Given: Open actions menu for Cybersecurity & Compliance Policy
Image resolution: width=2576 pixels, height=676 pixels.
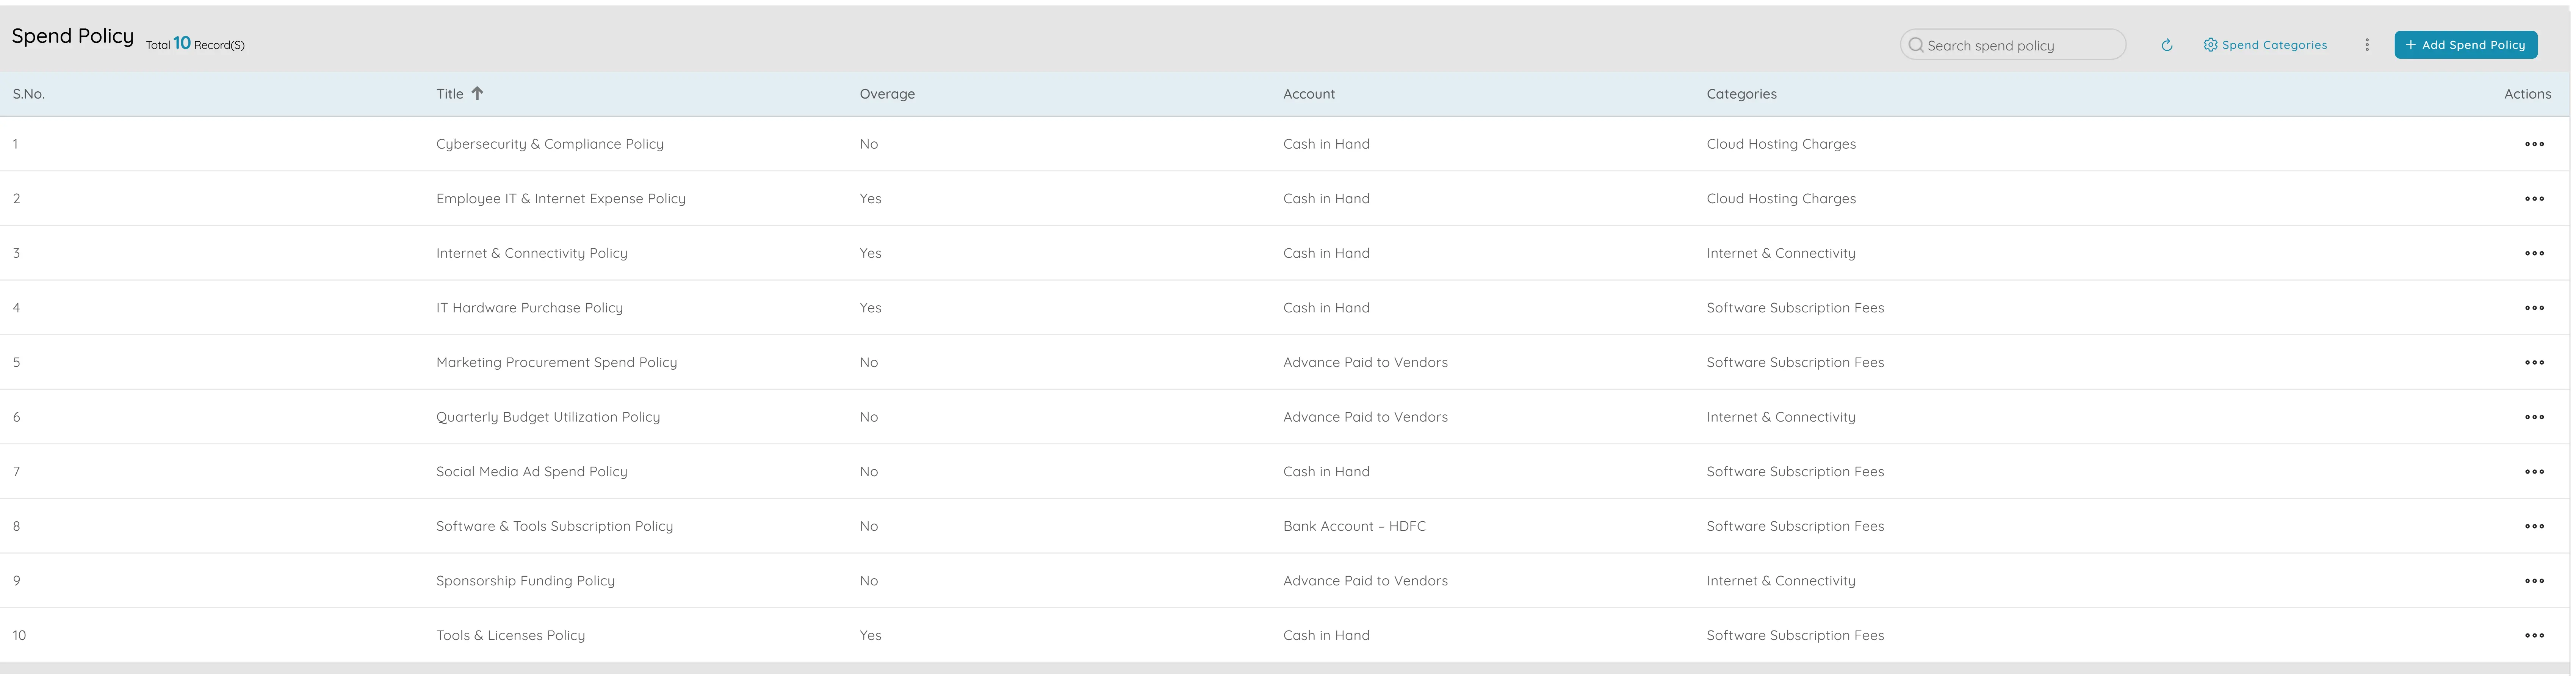Looking at the screenshot, I should [2533, 144].
